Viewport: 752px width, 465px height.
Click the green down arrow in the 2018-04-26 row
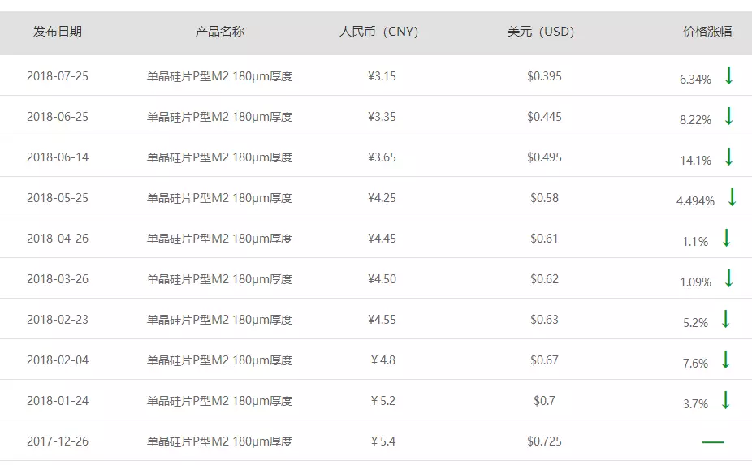click(x=726, y=238)
